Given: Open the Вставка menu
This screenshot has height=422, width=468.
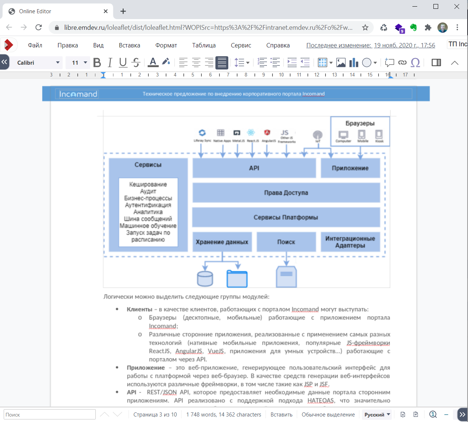Looking at the screenshot, I should tap(130, 45).
